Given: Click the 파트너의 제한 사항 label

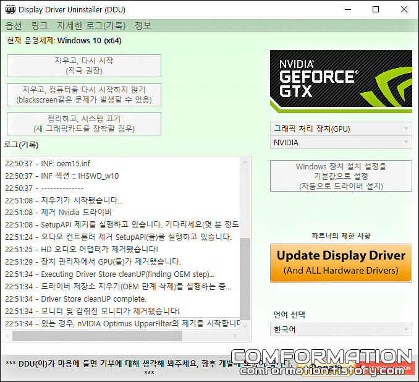Looking at the screenshot, I should [x=341, y=236].
